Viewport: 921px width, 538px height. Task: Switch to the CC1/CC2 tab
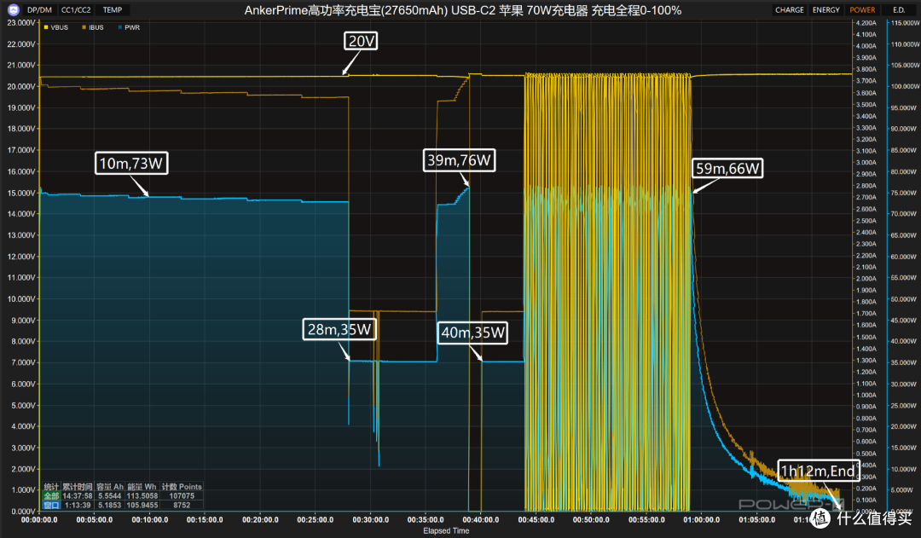tap(76, 10)
